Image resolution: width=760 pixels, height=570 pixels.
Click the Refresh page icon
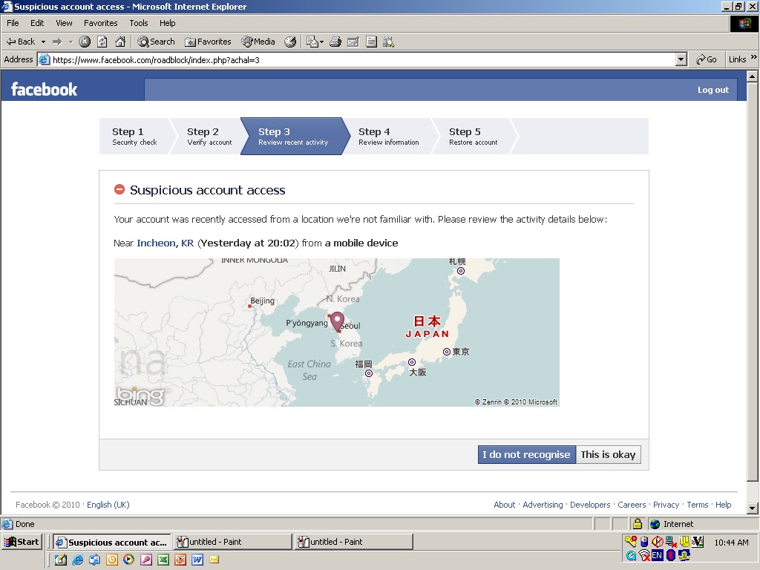[x=102, y=42]
